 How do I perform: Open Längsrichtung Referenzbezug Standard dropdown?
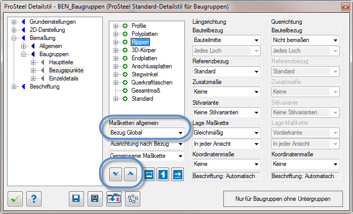[226, 71]
